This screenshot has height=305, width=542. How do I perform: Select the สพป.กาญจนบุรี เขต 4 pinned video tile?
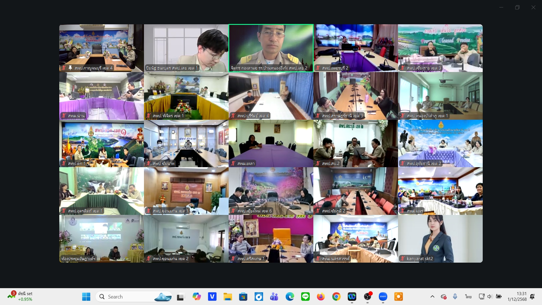point(101,48)
